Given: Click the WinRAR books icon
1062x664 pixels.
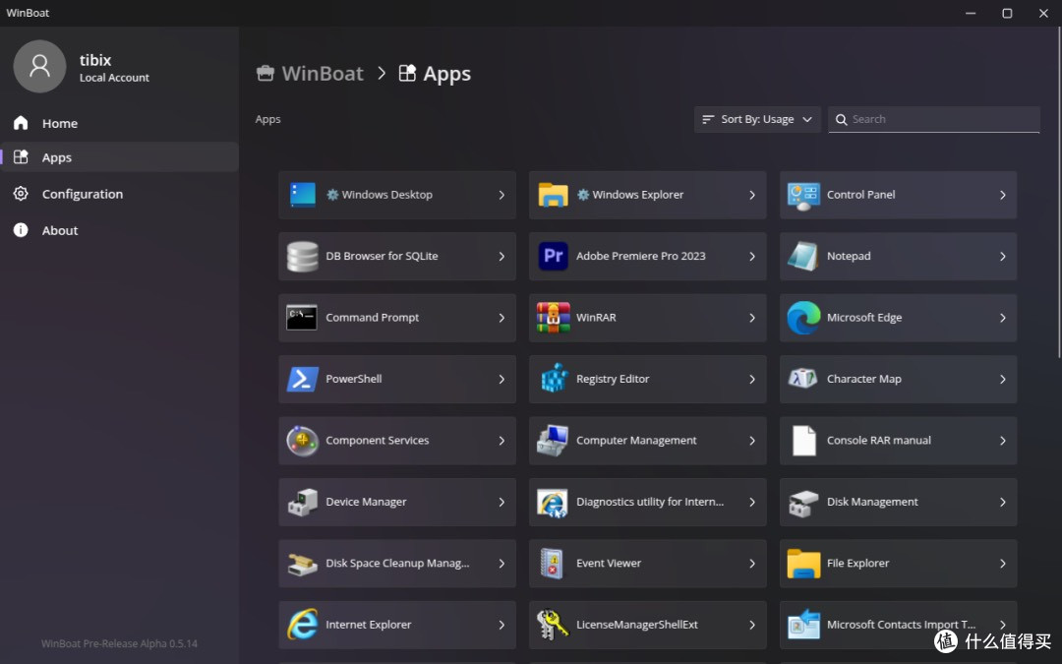Looking at the screenshot, I should coord(553,318).
